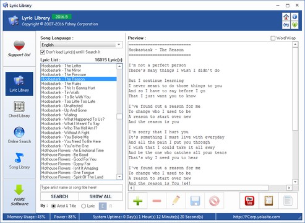
Task: Click the YouTube search icon
Action: (249, 201)
